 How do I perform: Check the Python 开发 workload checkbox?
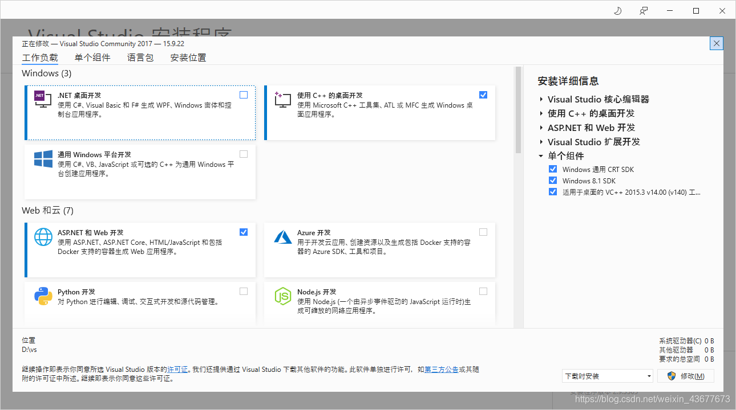[x=244, y=291]
